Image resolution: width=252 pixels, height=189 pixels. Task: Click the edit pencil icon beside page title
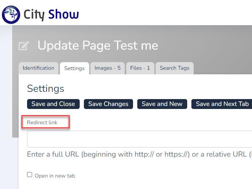tap(24, 46)
